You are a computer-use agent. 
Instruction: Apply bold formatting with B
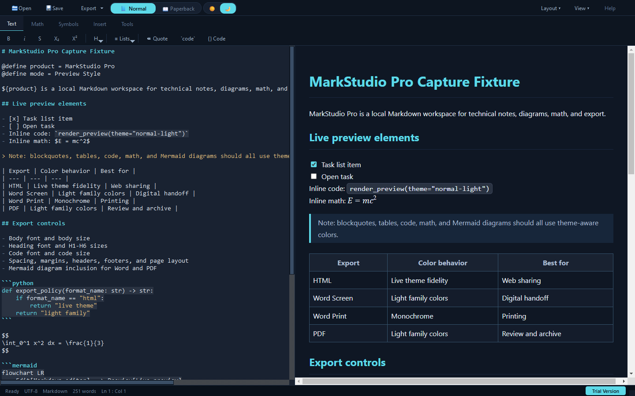pos(8,39)
